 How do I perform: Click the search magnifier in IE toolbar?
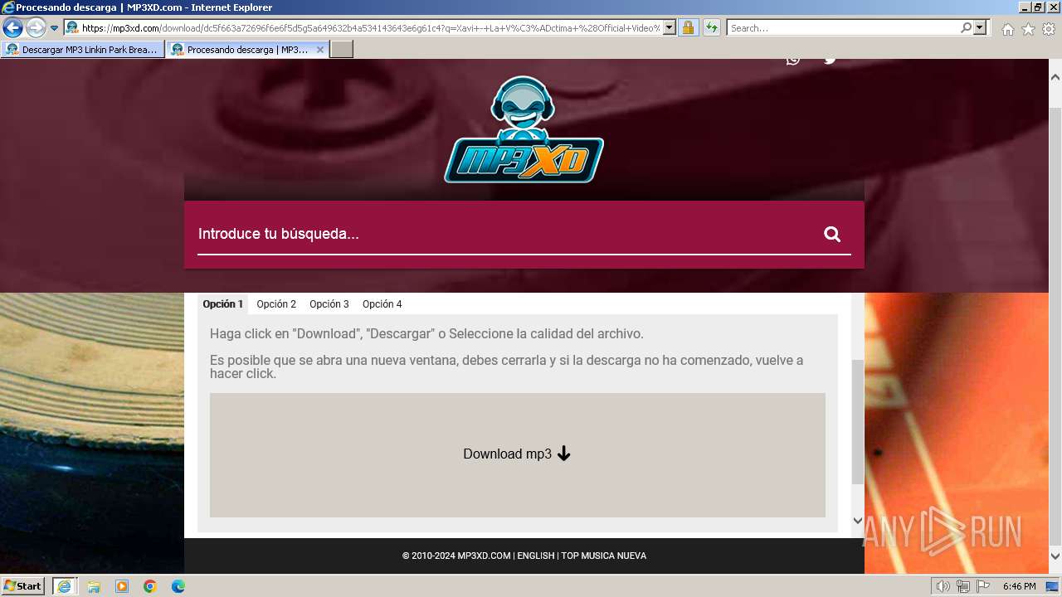(x=966, y=28)
